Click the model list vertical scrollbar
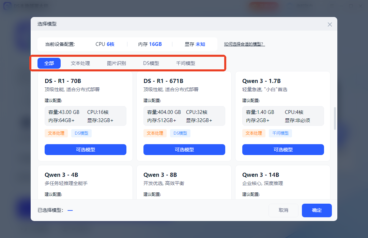368x238 pixels. [x=335, y=119]
